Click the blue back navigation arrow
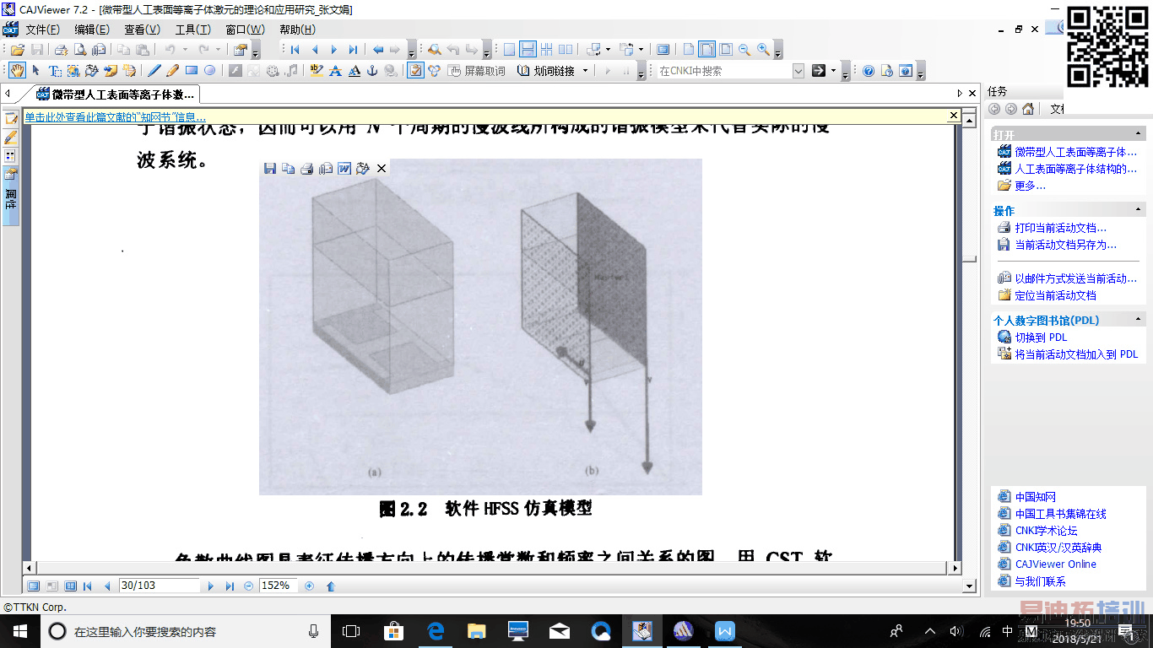This screenshot has height=648, width=1153. pyautogui.click(x=377, y=50)
